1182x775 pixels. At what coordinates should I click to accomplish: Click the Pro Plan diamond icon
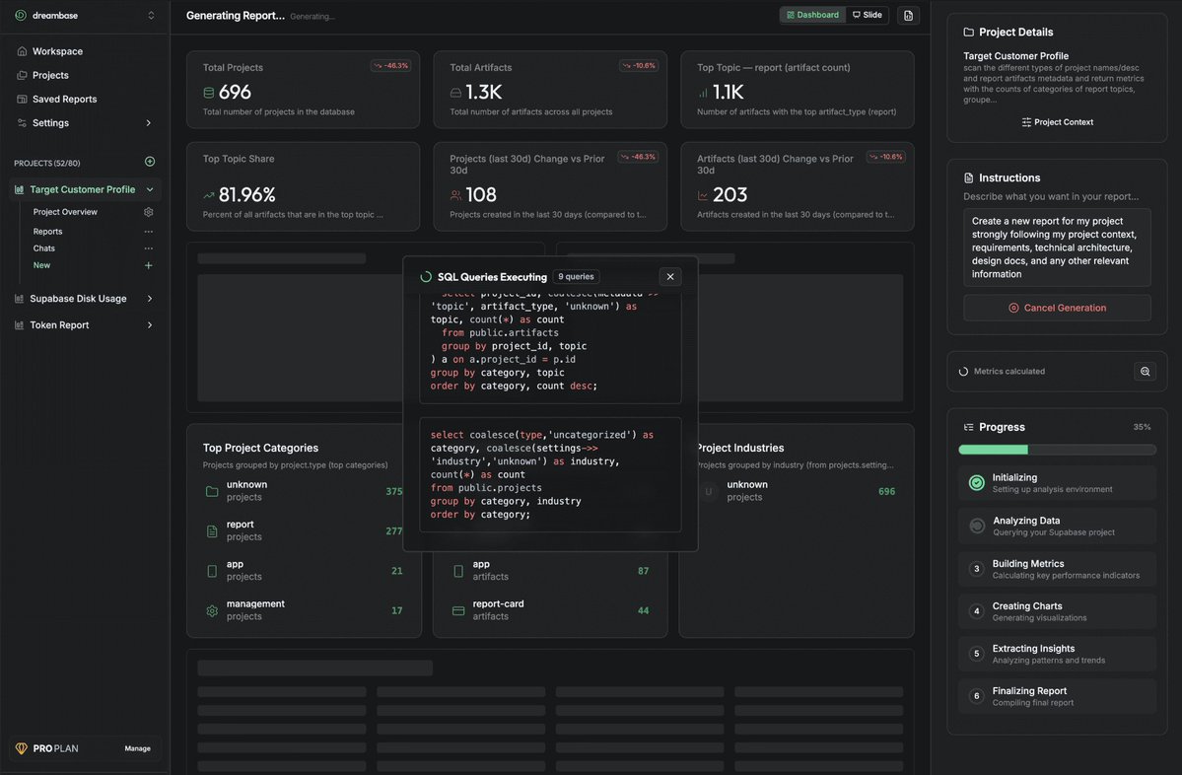[21, 748]
